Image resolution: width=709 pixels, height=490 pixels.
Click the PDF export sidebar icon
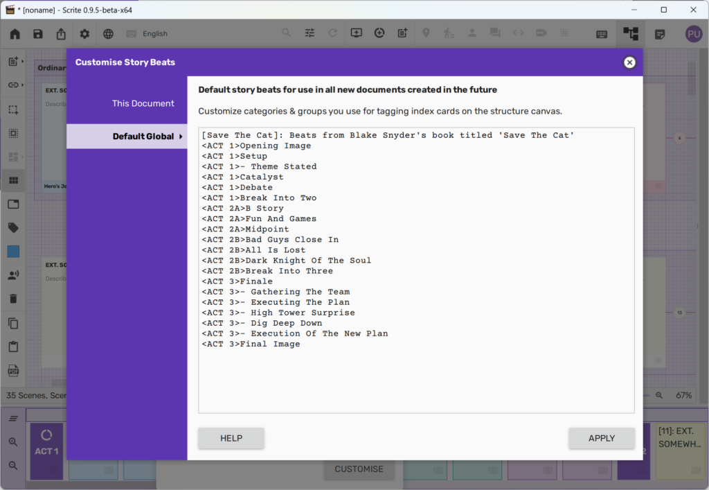click(x=14, y=371)
